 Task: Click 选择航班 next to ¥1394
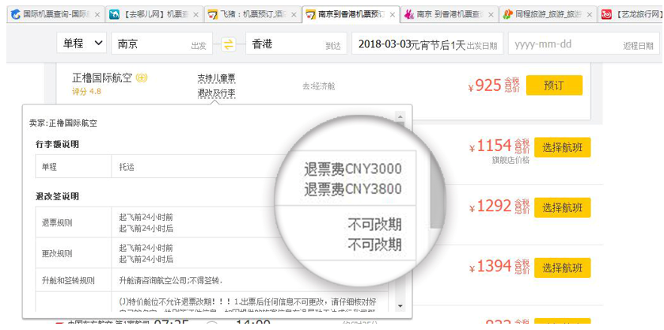tap(563, 267)
